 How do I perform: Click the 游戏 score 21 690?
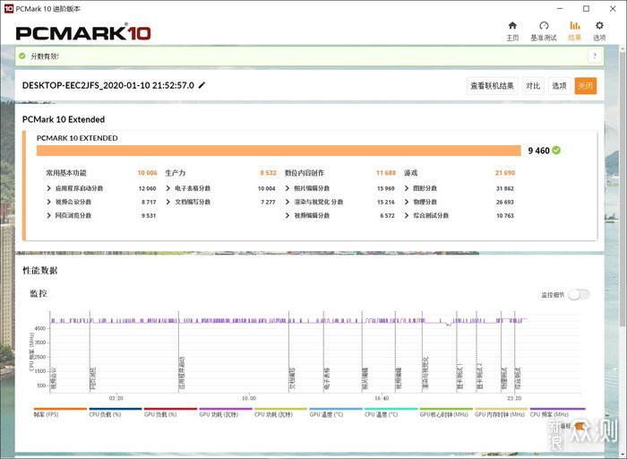[505, 173]
